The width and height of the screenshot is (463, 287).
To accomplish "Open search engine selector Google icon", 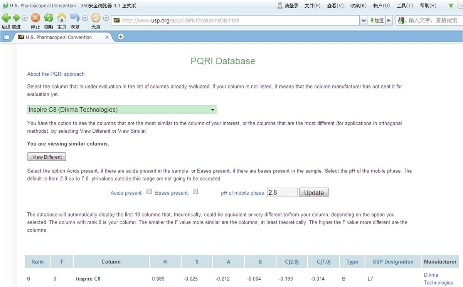I will [x=402, y=20].
